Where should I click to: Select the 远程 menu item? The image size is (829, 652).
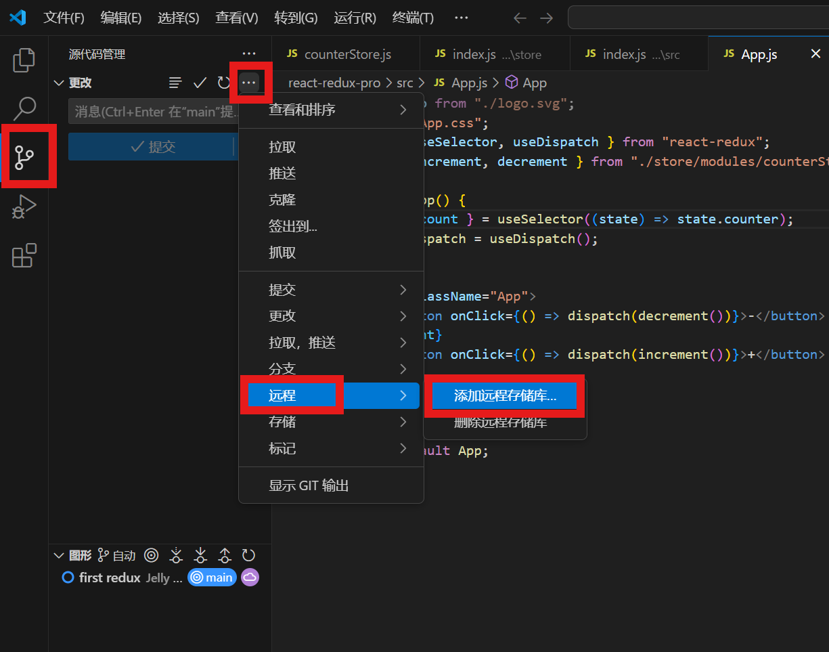331,395
